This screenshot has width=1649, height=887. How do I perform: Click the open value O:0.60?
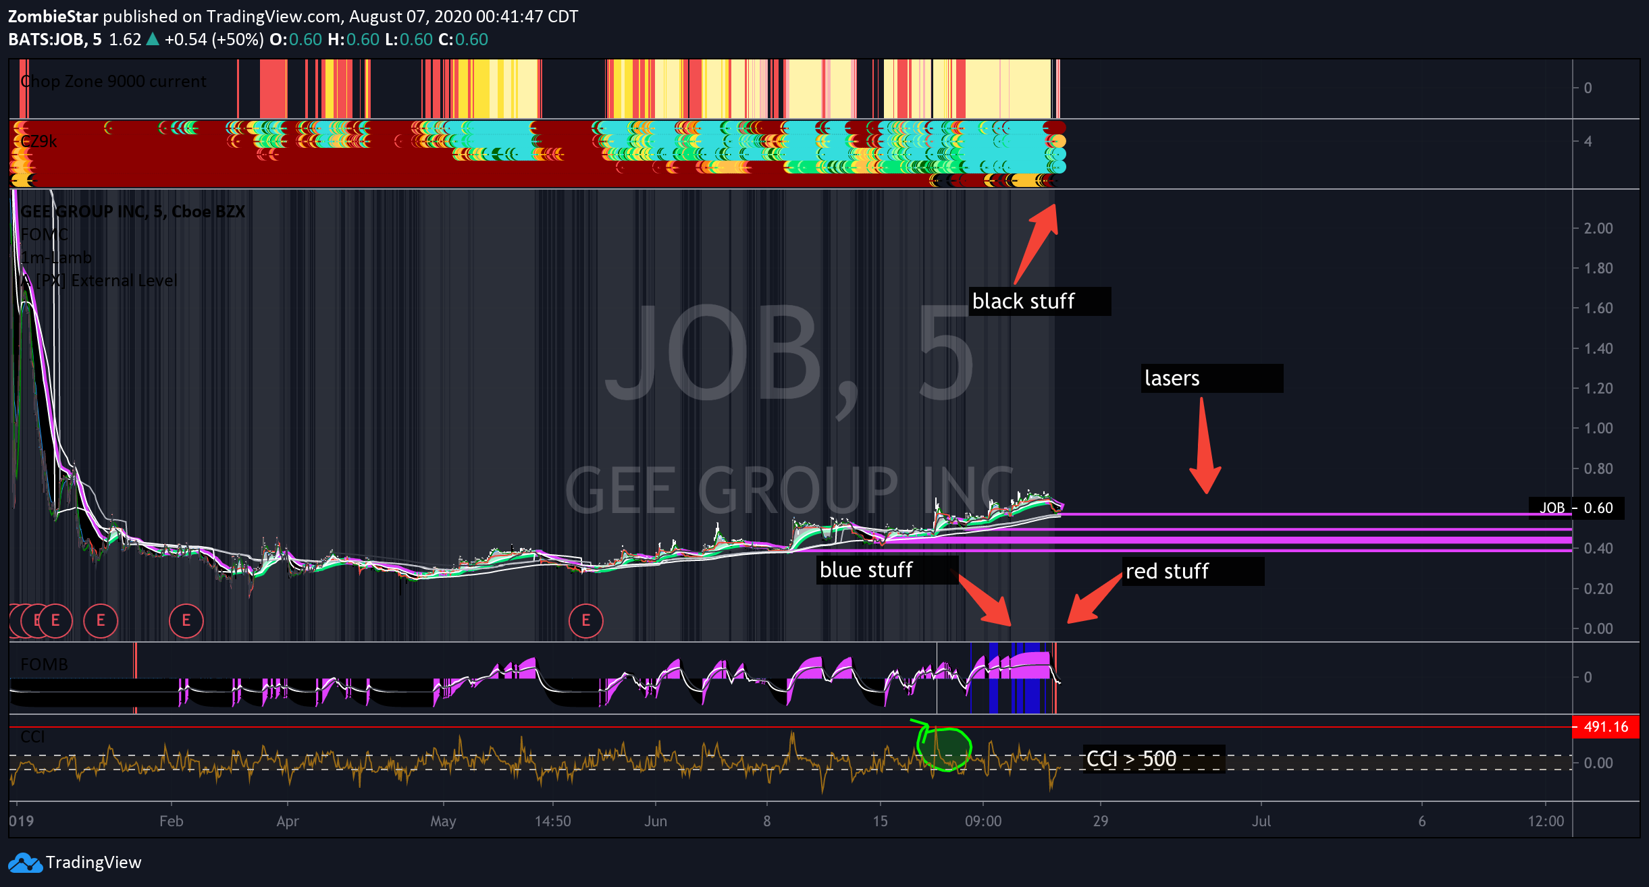point(296,39)
